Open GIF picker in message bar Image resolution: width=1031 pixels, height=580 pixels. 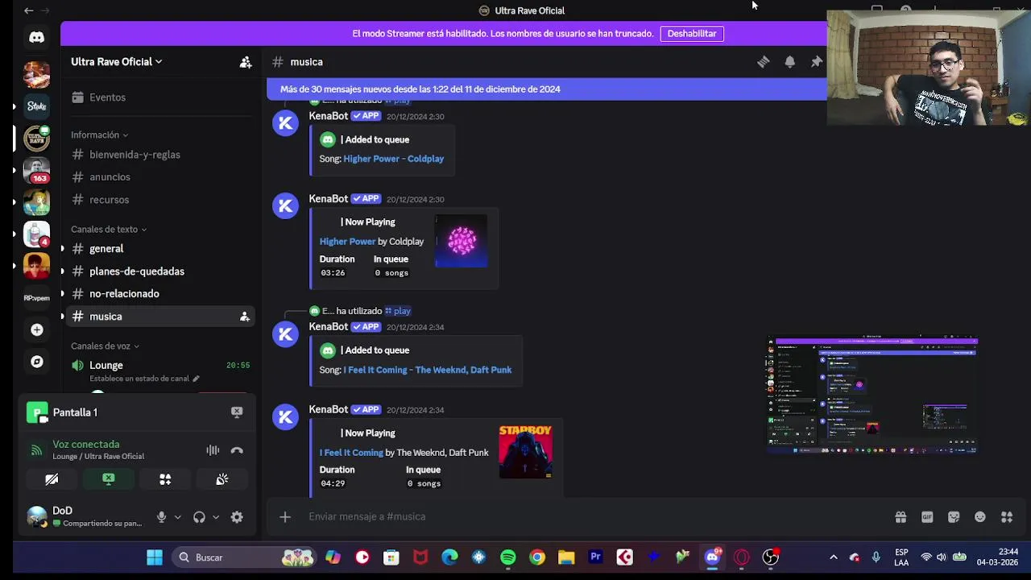pos(927,517)
